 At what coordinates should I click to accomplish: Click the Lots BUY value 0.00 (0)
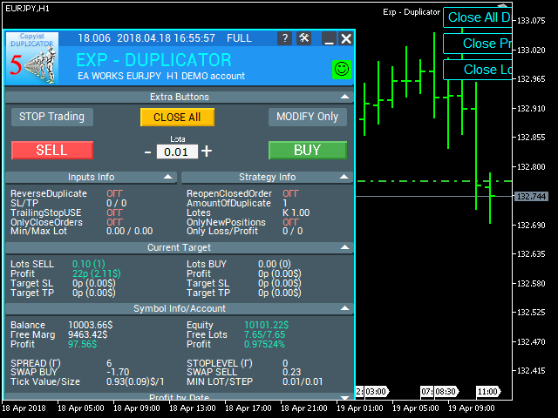[275, 264]
